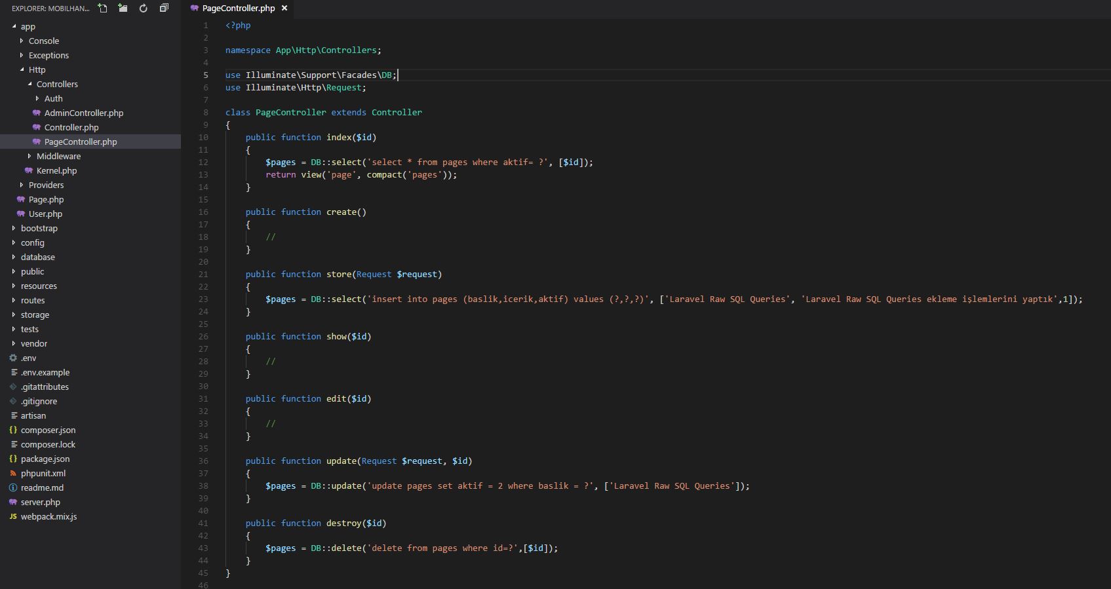Place cursor in 'class PageController' line

324,112
